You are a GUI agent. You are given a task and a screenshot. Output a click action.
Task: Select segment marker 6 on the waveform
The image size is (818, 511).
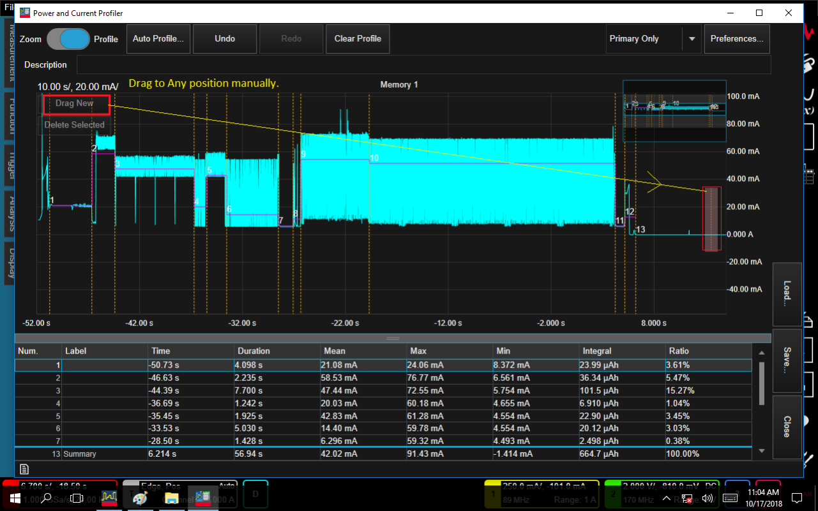click(x=229, y=209)
